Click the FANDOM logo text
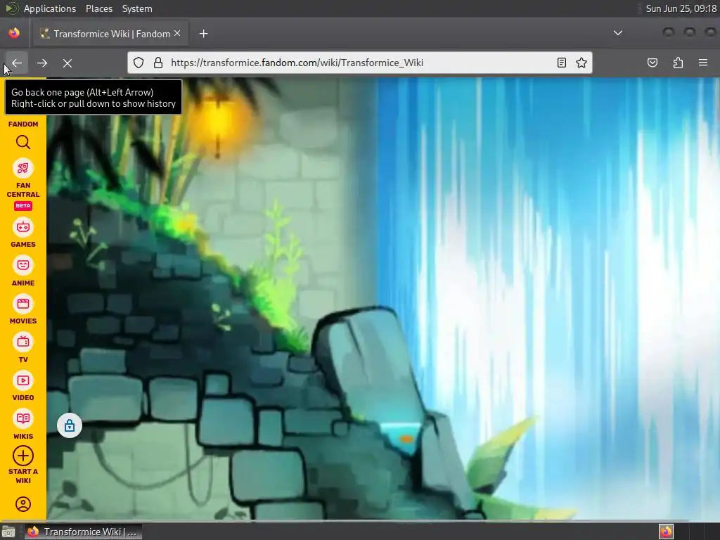 [23, 124]
